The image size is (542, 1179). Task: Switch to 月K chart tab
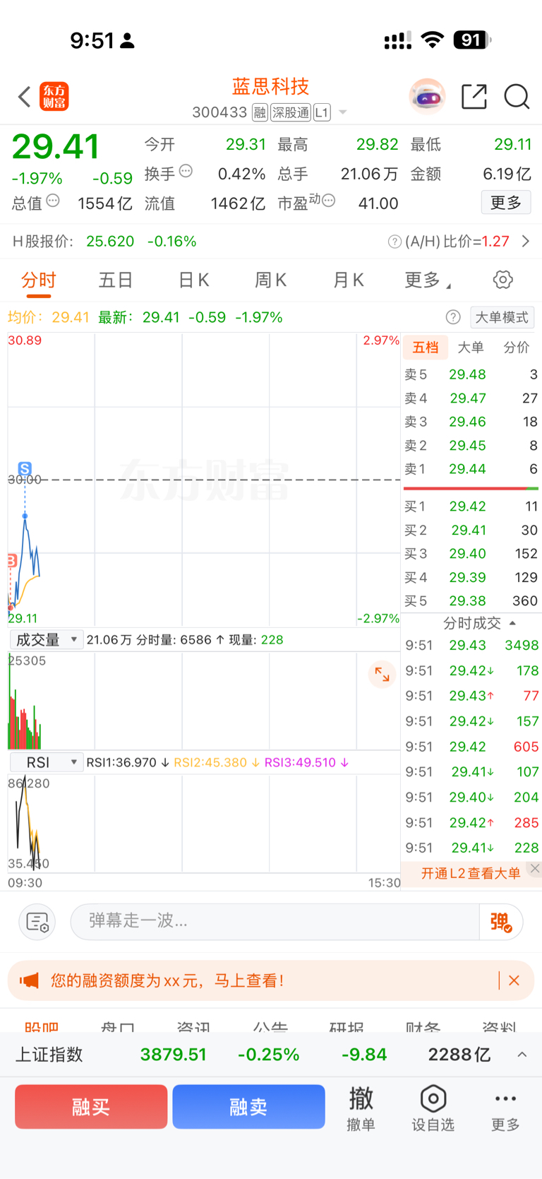[x=348, y=280]
